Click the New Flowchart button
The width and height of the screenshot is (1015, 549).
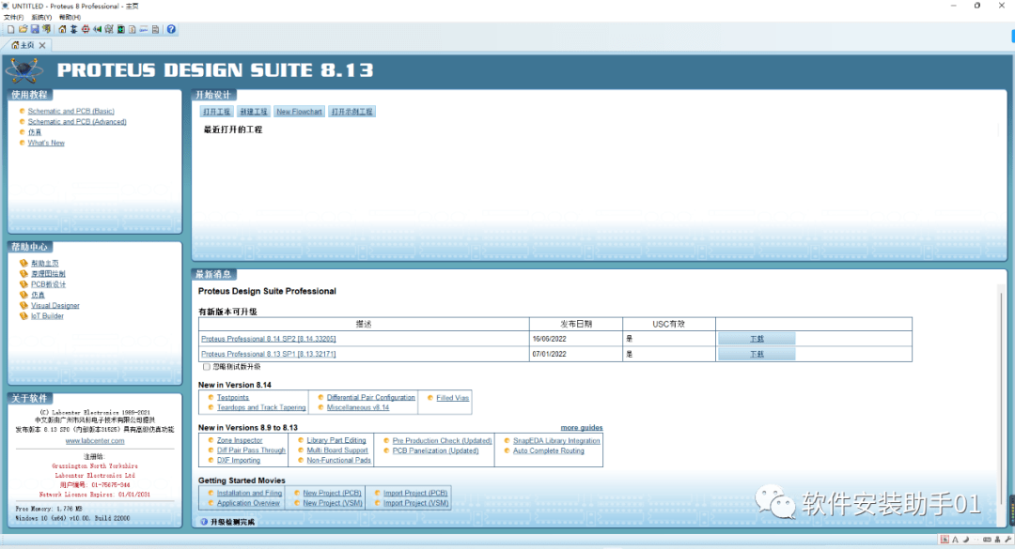click(299, 112)
